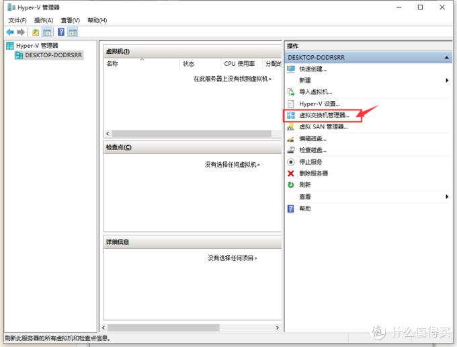Minimize the Hyper-V 管理器 window
This screenshot has height=347, width=457.
point(399,7)
